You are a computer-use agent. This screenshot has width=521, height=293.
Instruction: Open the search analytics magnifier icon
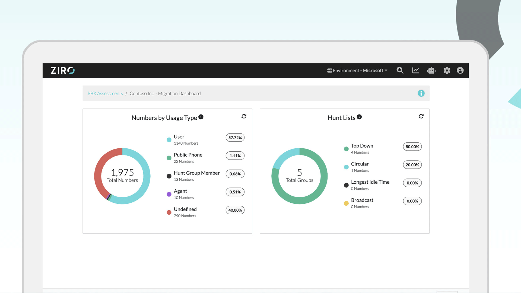point(400,71)
